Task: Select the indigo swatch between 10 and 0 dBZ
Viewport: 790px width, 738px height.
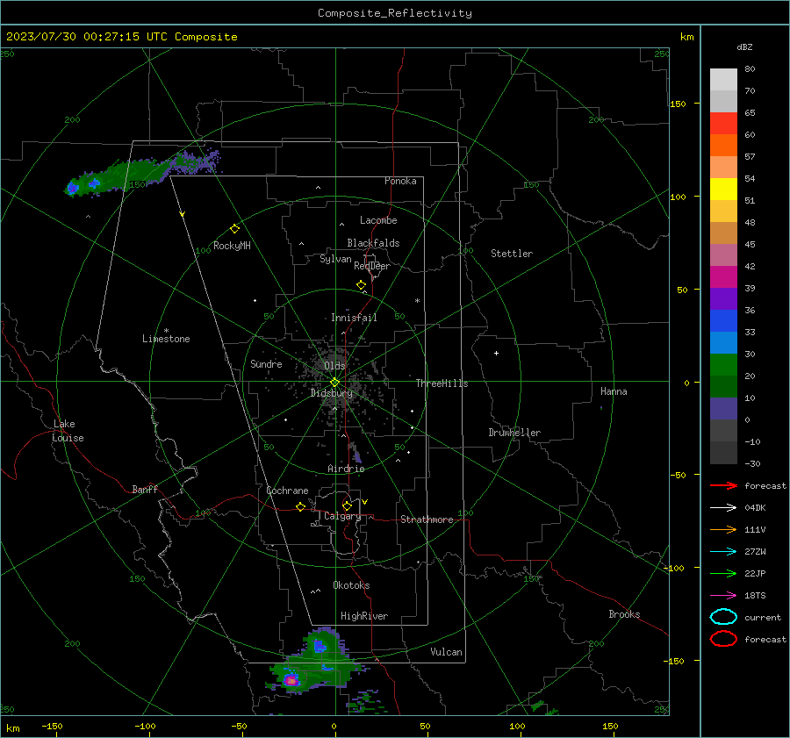Action: pos(723,409)
